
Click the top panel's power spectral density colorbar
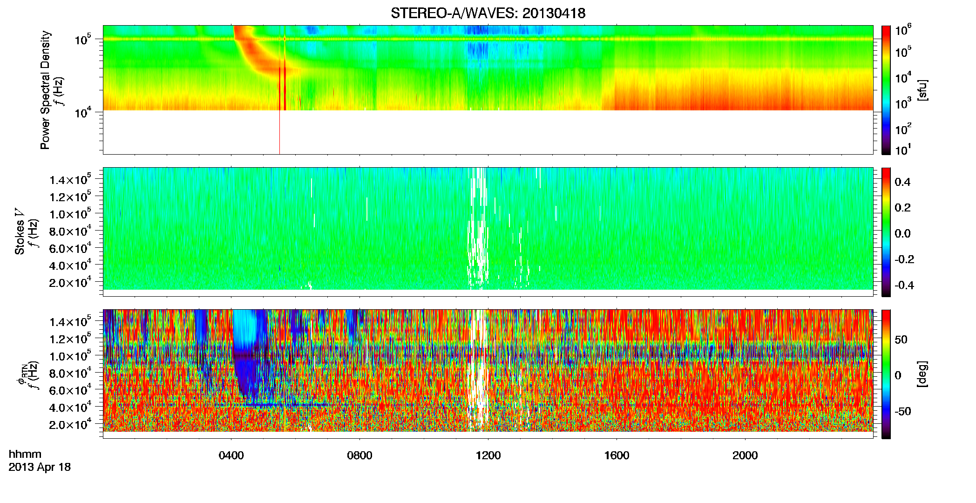(886, 90)
